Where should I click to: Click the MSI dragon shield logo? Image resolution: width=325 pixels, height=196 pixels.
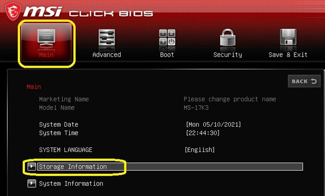(13, 12)
